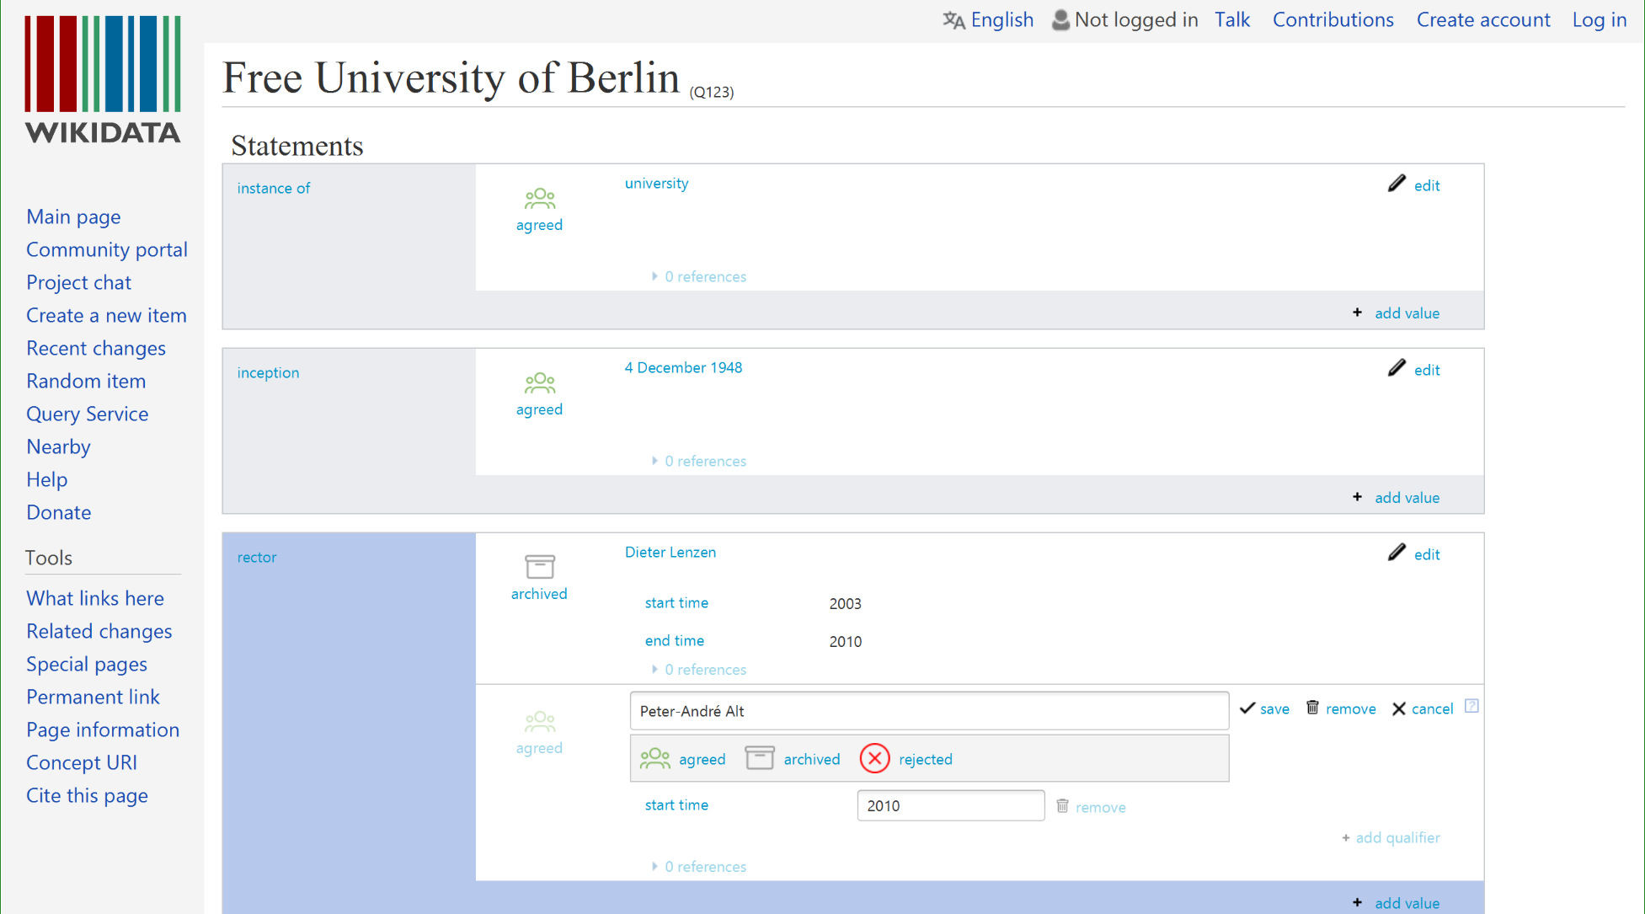The height and width of the screenshot is (914, 1645).
Task: Open the Query Service sidebar link
Action: (x=88, y=414)
